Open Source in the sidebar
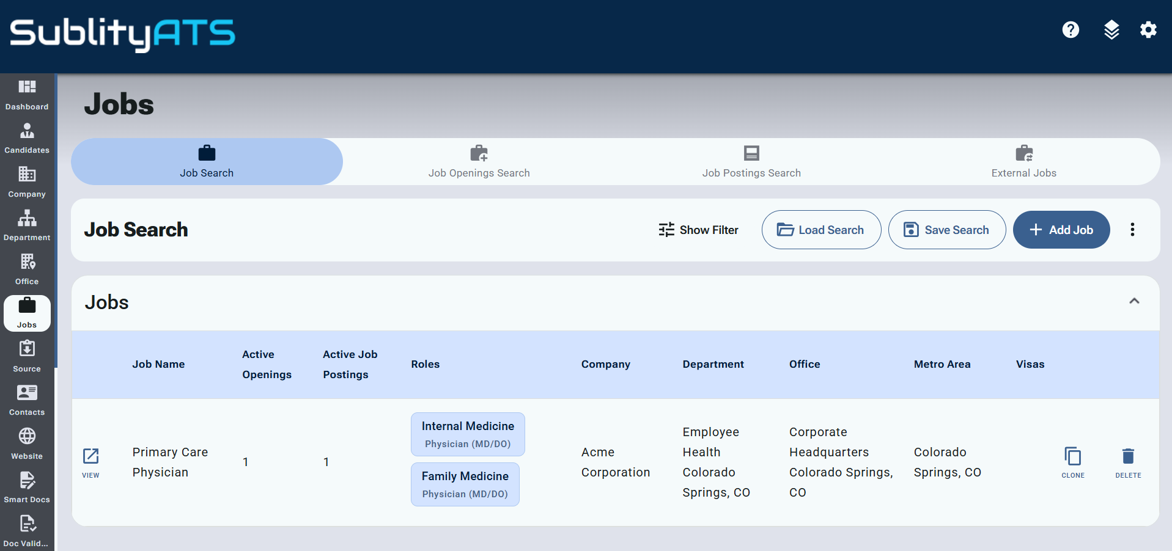Image resolution: width=1172 pixels, height=551 pixels. (27, 357)
